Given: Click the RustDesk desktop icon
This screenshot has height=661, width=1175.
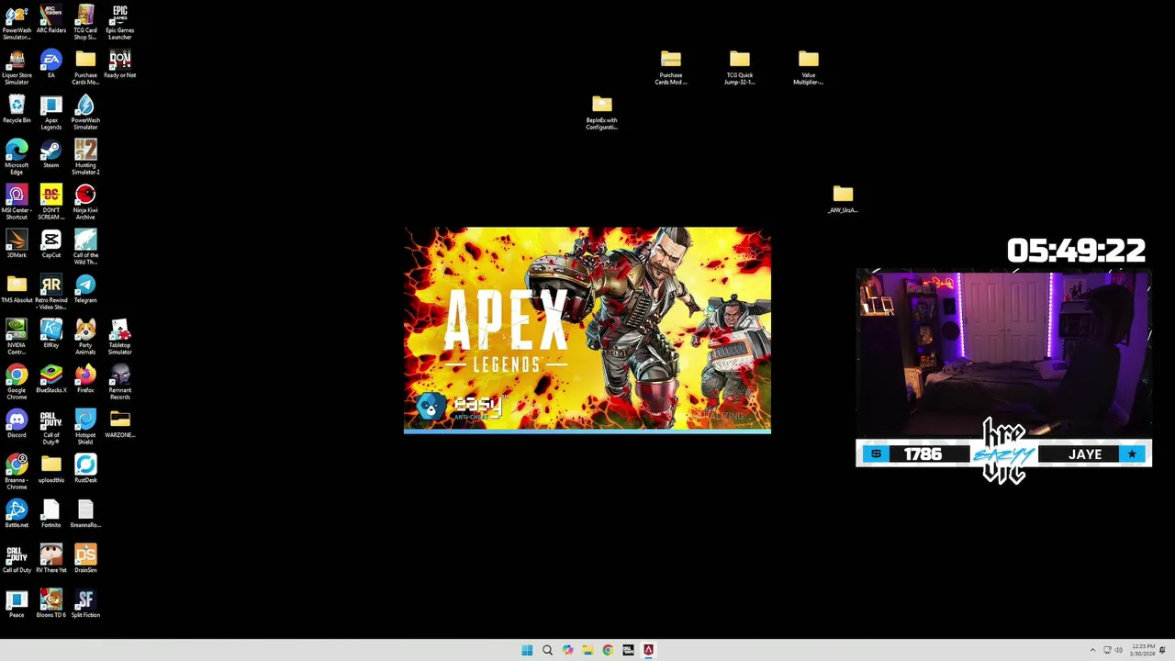Looking at the screenshot, I should 85,469.
